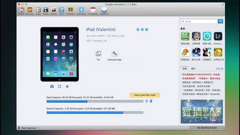This screenshot has height=135, width=240.
Task: Open the blonde hero game app icon
Action: pyautogui.click(x=196, y=36)
